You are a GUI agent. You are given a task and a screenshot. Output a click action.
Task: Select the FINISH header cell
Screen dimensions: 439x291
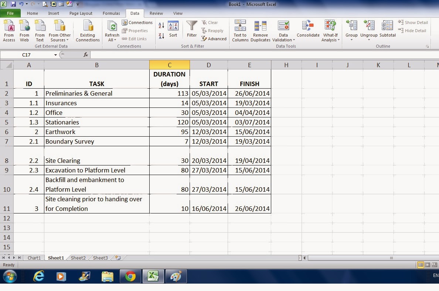[x=249, y=79]
